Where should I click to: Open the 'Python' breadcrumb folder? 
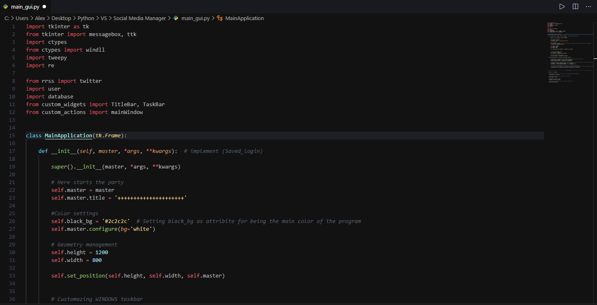(86, 18)
